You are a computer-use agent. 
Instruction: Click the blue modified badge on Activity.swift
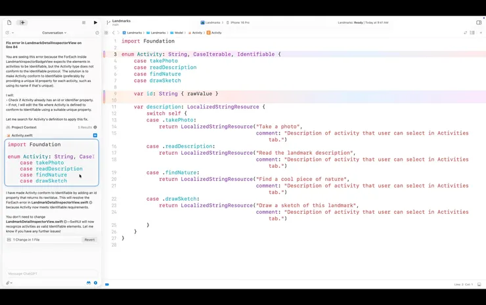point(95,135)
